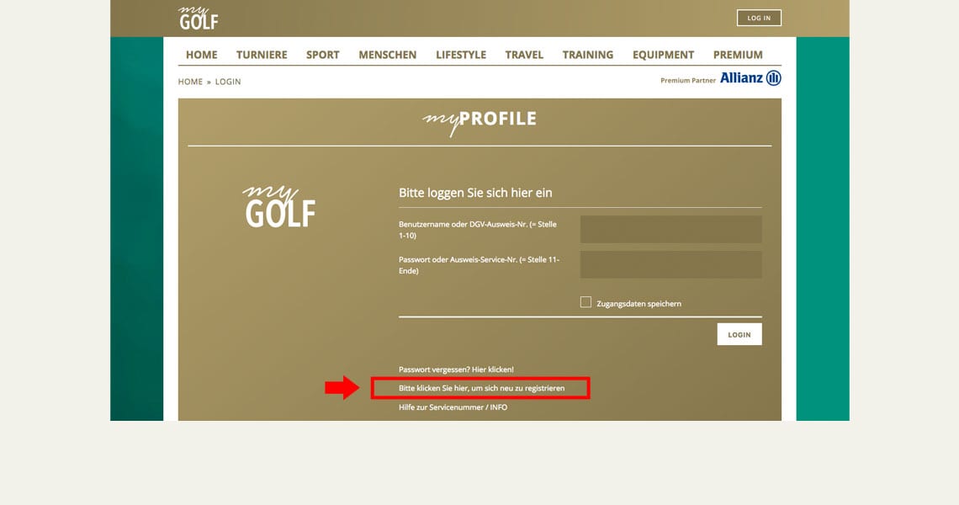Screen dimensions: 959x505
Task: Open the SPORT menu item
Action: (322, 55)
